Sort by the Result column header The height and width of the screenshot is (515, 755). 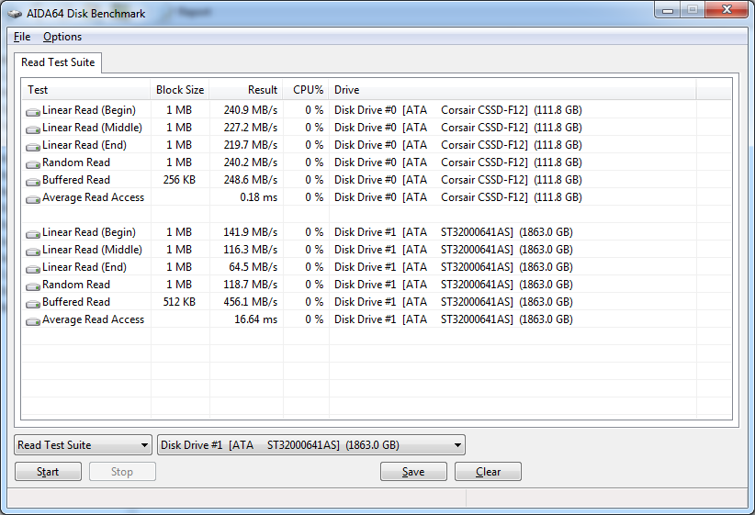[x=246, y=90]
